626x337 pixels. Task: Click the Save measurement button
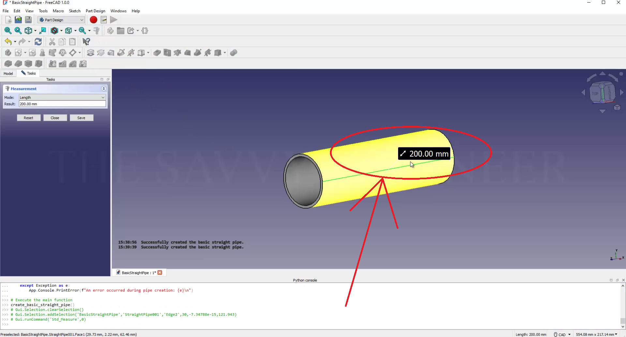click(x=81, y=118)
